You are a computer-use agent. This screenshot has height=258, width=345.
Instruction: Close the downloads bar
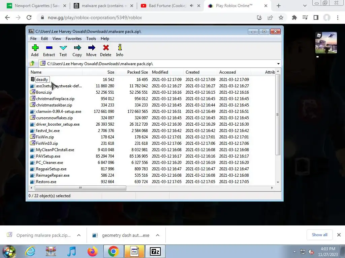point(339,235)
